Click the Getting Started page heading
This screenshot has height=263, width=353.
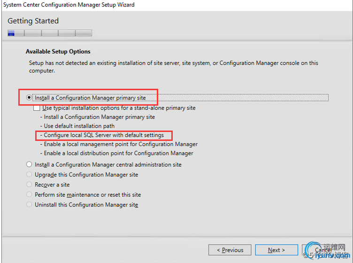(33, 21)
